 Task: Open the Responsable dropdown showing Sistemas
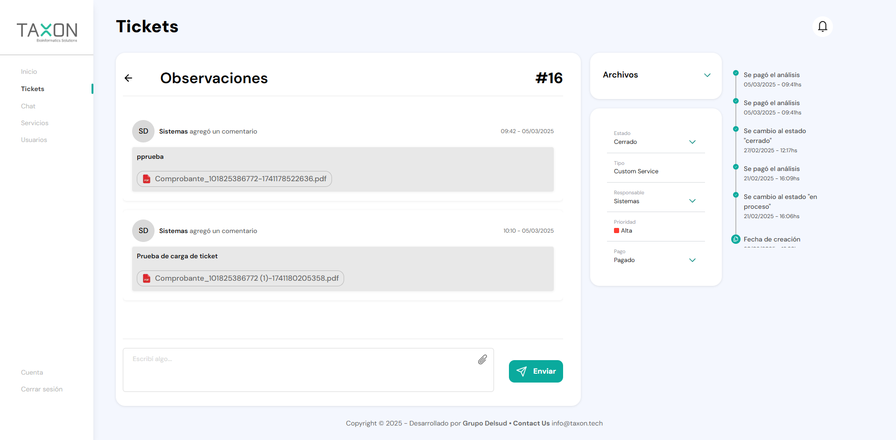(692, 201)
